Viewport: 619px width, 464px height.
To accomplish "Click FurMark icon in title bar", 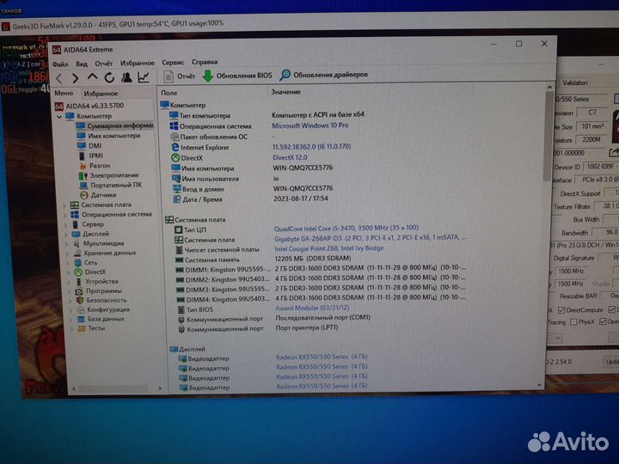I will click(x=5, y=27).
